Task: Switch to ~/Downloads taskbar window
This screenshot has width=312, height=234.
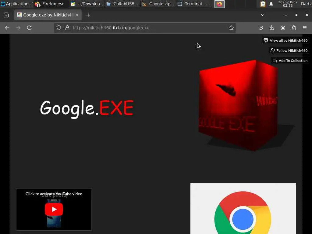Action: pos(87,4)
